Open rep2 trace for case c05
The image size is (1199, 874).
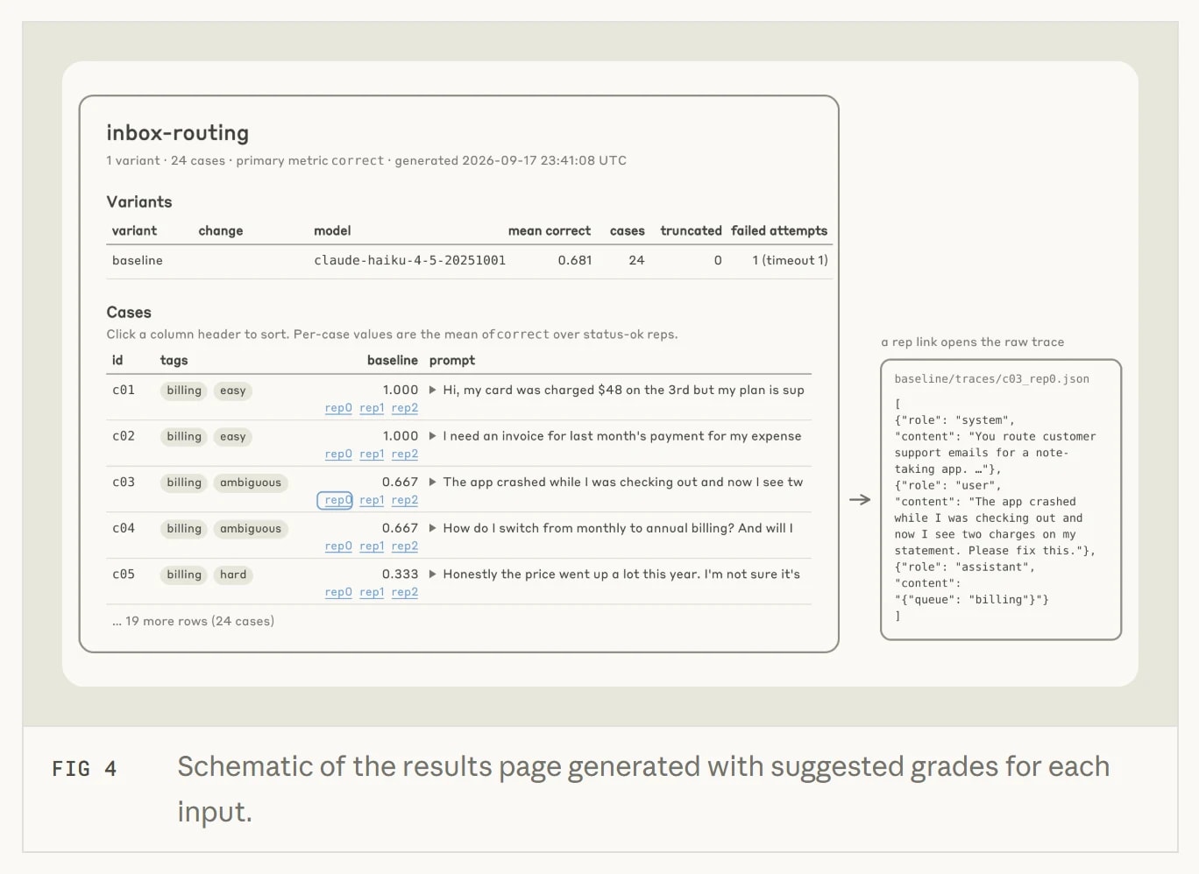coord(404,593)
